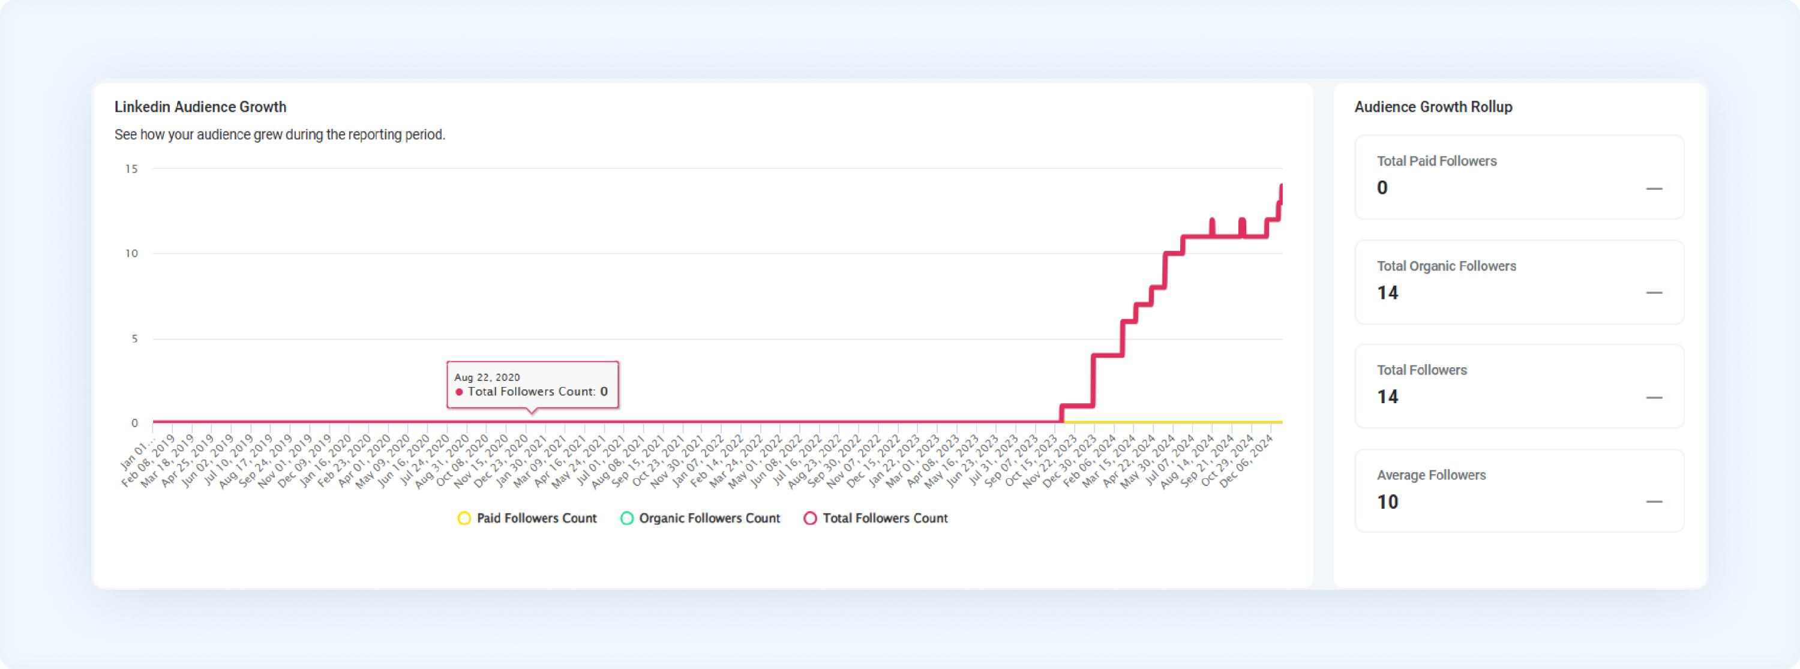Click the 'Dec 30, 2023' x-axis label
Screen dimensions: 1800x669
tap(1070, 461)
